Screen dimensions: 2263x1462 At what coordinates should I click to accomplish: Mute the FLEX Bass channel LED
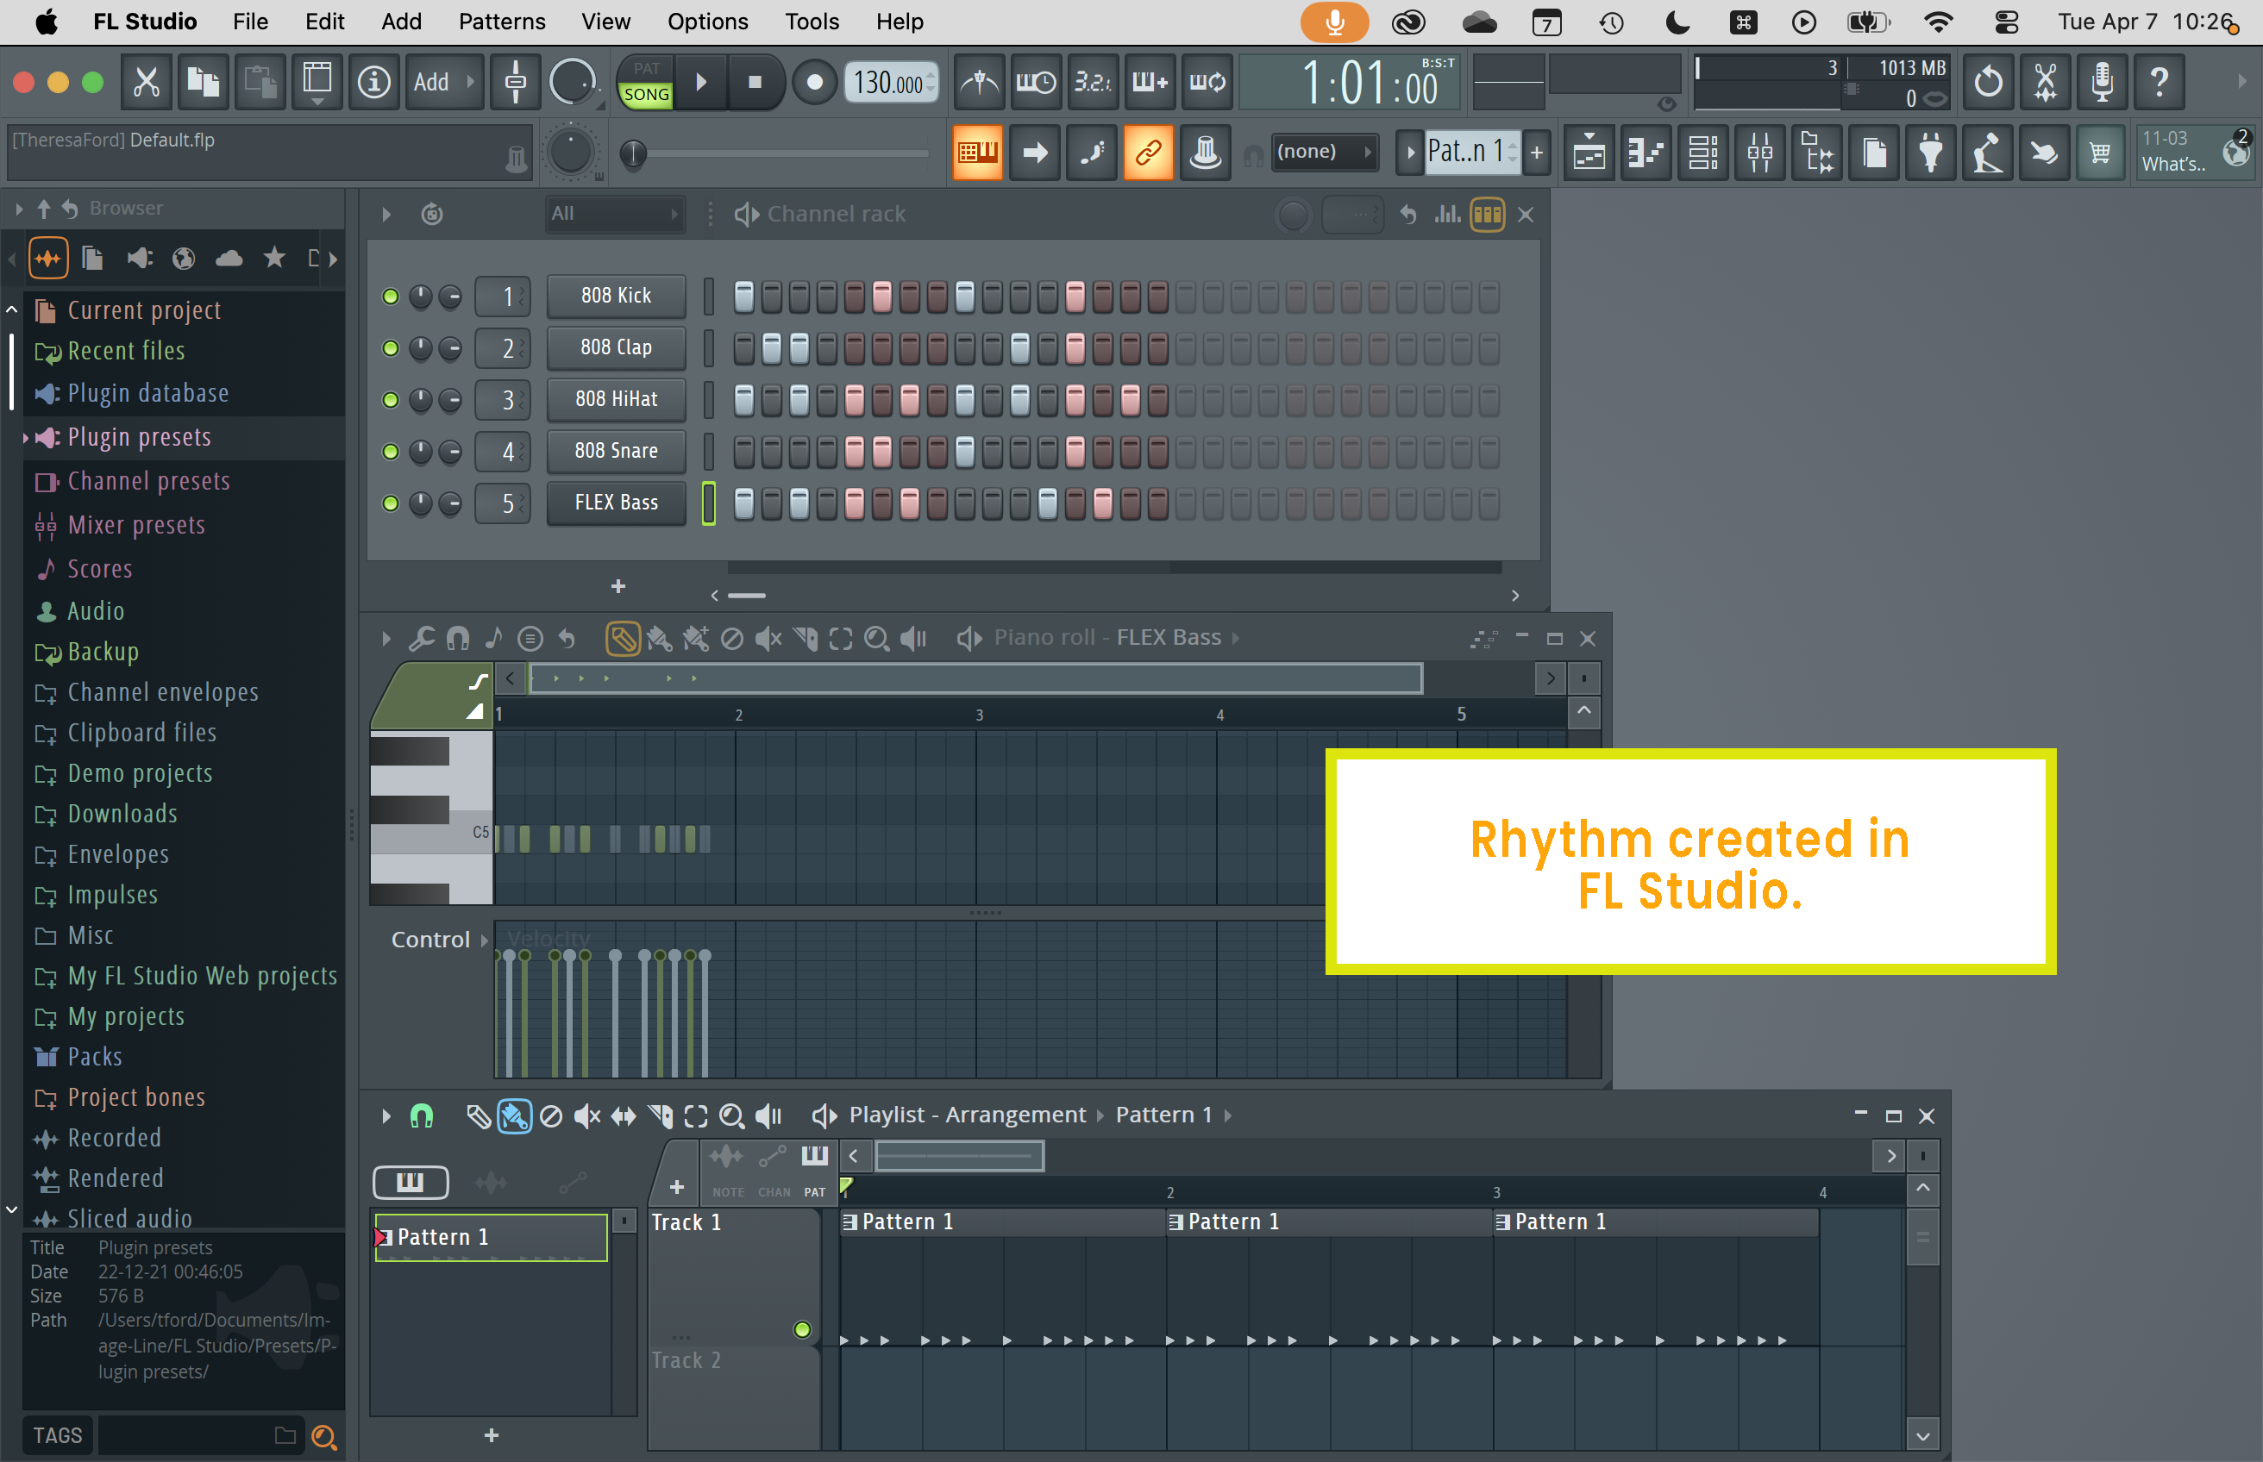[391, 503]
